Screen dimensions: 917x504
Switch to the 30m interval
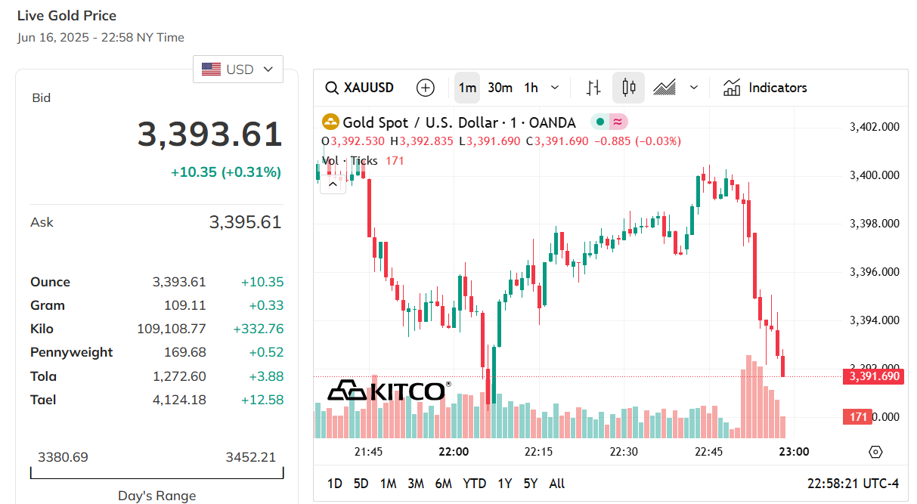(500, 88)
